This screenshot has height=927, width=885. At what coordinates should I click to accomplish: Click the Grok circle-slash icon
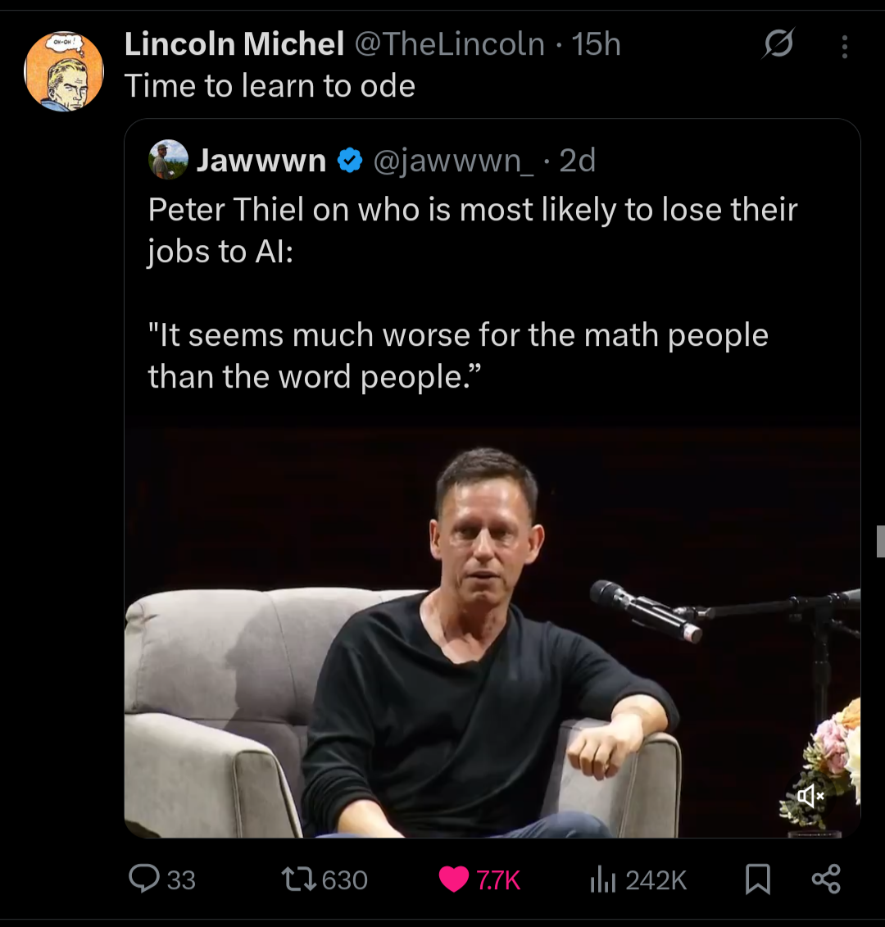[x=778, y=44]
